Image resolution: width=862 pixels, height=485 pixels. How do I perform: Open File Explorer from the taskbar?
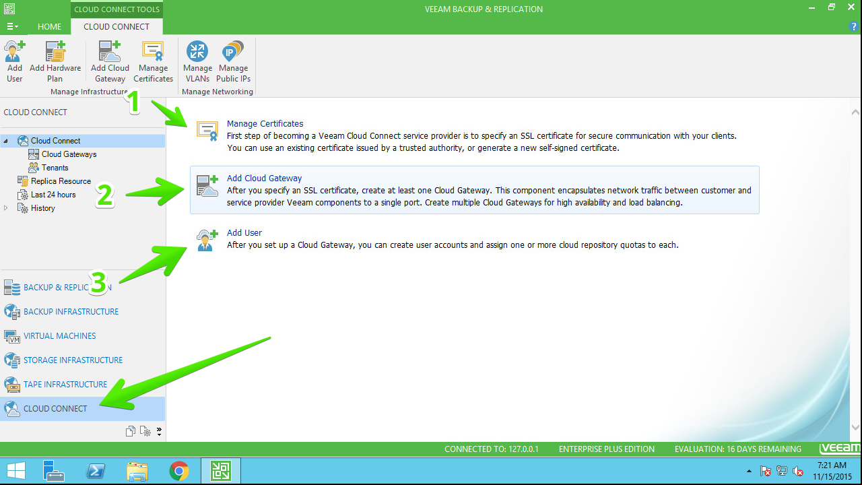[x=137, y=471]
